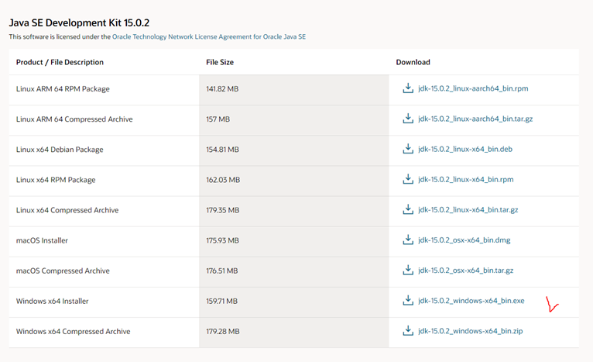Download jdk-15.0.2_osx-x64_bin.tar.gz link

[466, 271]
